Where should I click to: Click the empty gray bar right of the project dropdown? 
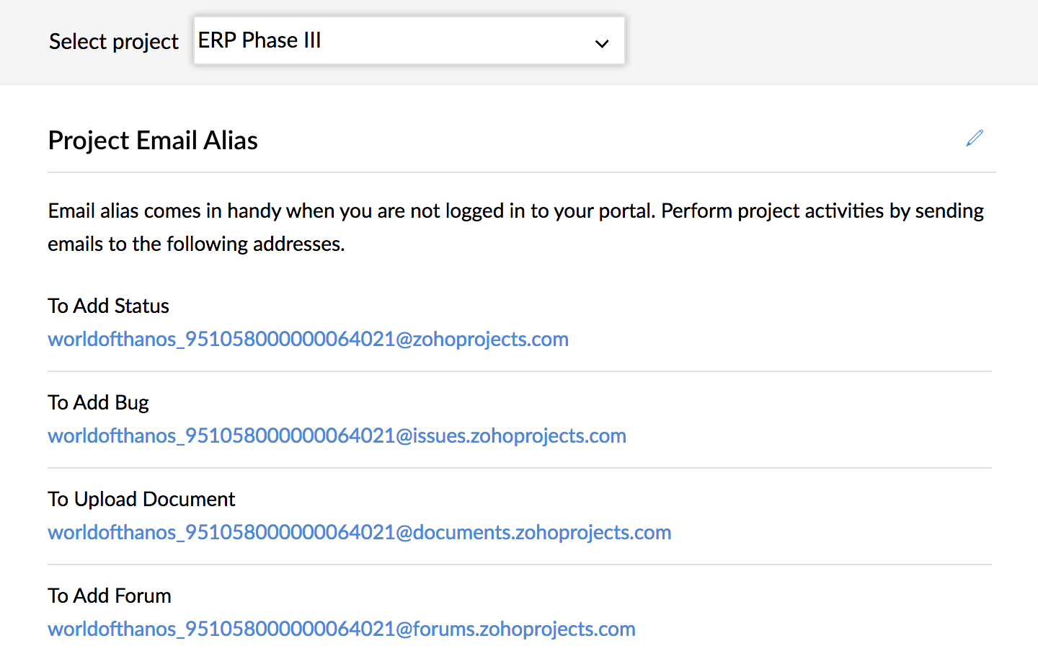click(x=829, y=42)
